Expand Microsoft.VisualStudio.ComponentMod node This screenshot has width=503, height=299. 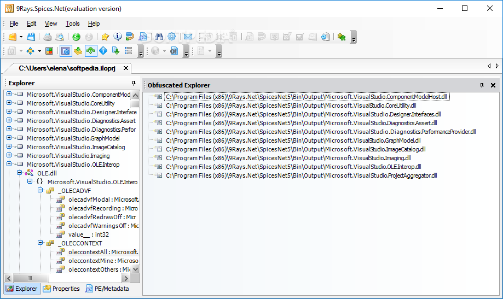click(9, 94)
